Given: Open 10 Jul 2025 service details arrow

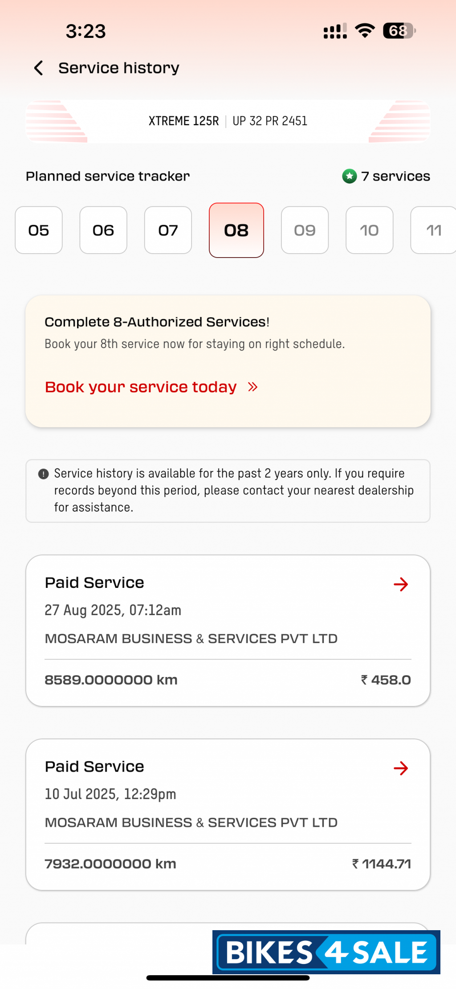Looking at the screenshot, I should (x=401, y=768).
